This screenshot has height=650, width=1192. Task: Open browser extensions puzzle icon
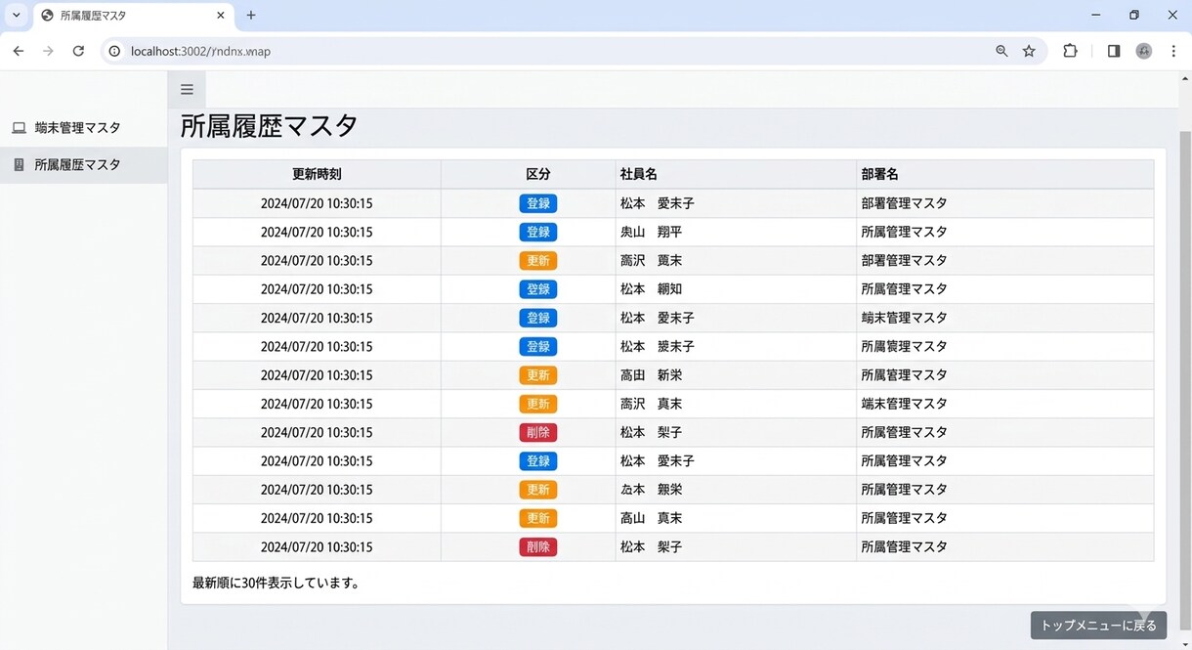(x=1070, y=51)
